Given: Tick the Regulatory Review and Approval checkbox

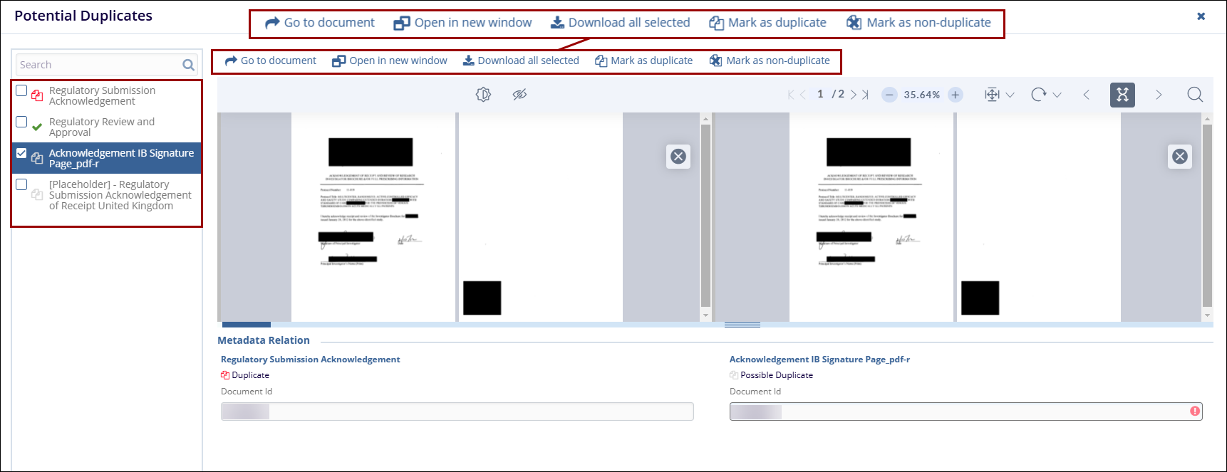Looking at the screenshot, I should coord(21,122).
